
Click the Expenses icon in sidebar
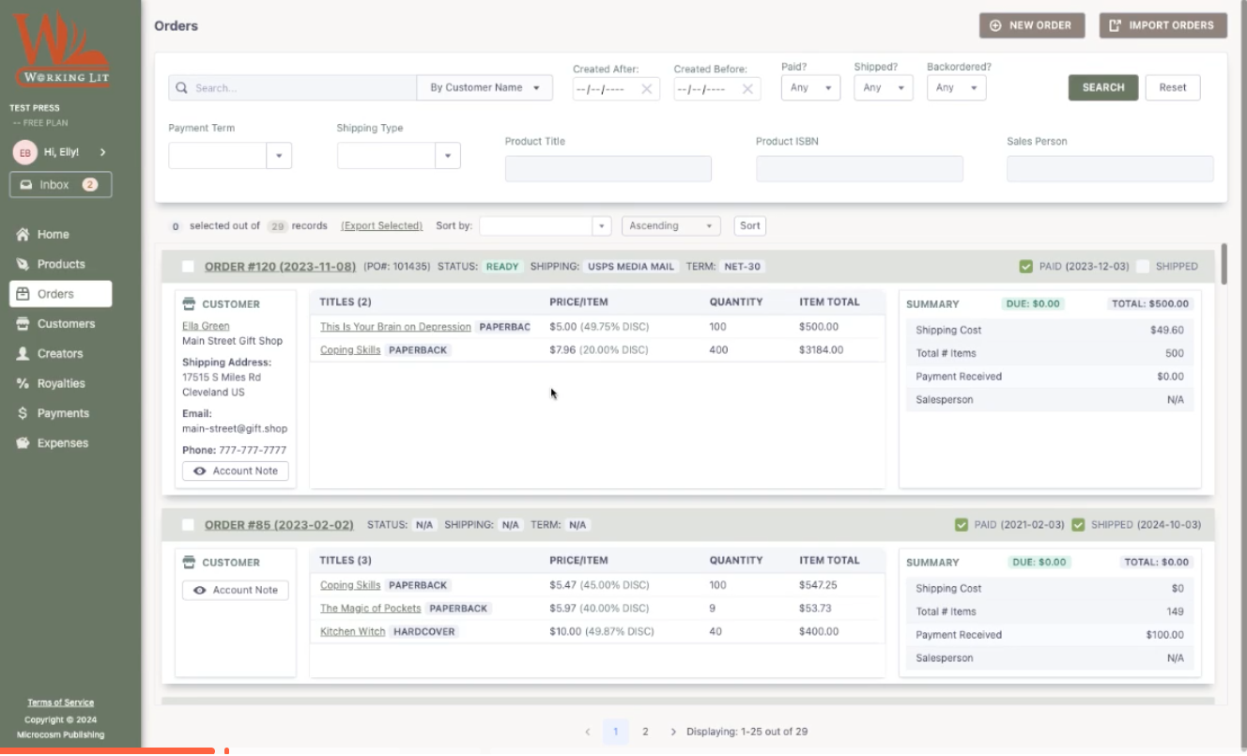[x=23, y=443]
